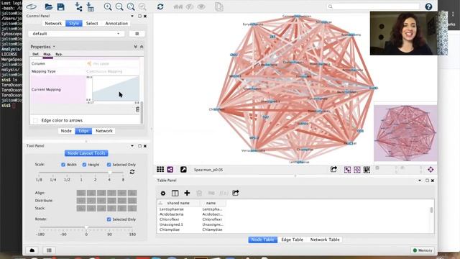The image size is (460, 259).
Task: Enable Edge color to arrows checkbox
Action: (x=35, y=120)
